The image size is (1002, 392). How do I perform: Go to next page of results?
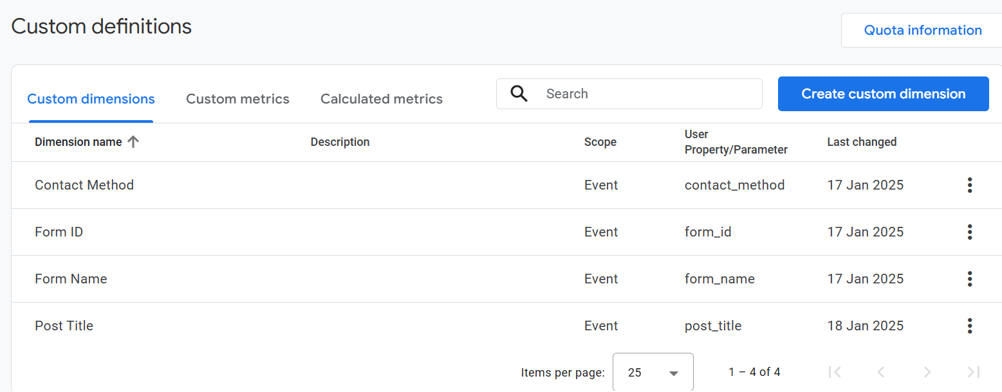coord(927,371)
